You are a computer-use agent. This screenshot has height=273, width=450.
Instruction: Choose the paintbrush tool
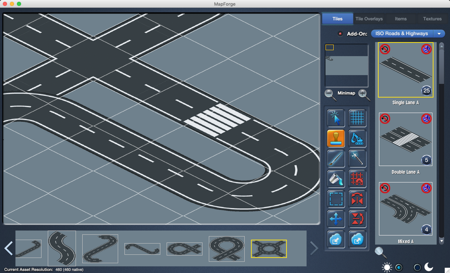[336, 158]
